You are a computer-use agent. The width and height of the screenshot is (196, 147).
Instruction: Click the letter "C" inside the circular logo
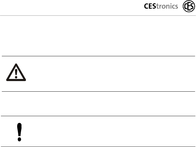tap(186, 6)
